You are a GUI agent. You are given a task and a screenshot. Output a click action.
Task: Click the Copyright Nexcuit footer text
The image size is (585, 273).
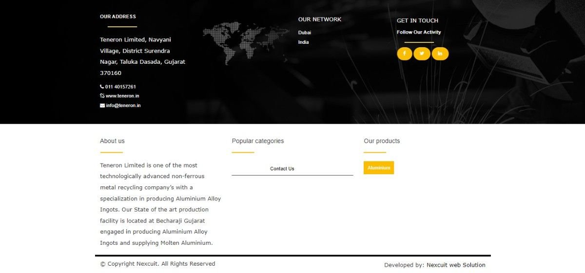[157, 264]
